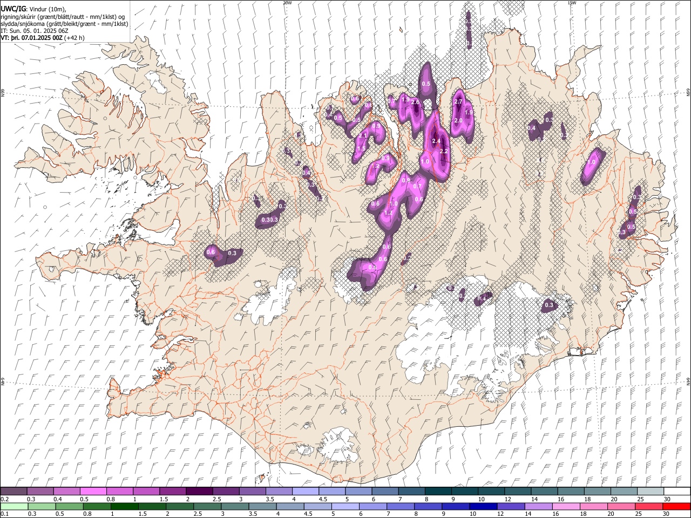Choose the dusky purple swatch labeled 0.2
691x518 pixels.
pos(13,491)
